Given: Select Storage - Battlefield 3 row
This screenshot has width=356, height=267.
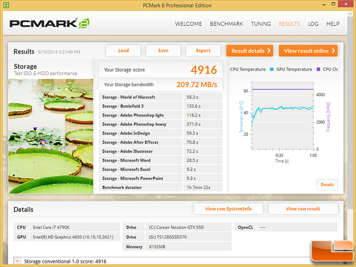Looking at the screenshot, I should [x=160, y=106].
